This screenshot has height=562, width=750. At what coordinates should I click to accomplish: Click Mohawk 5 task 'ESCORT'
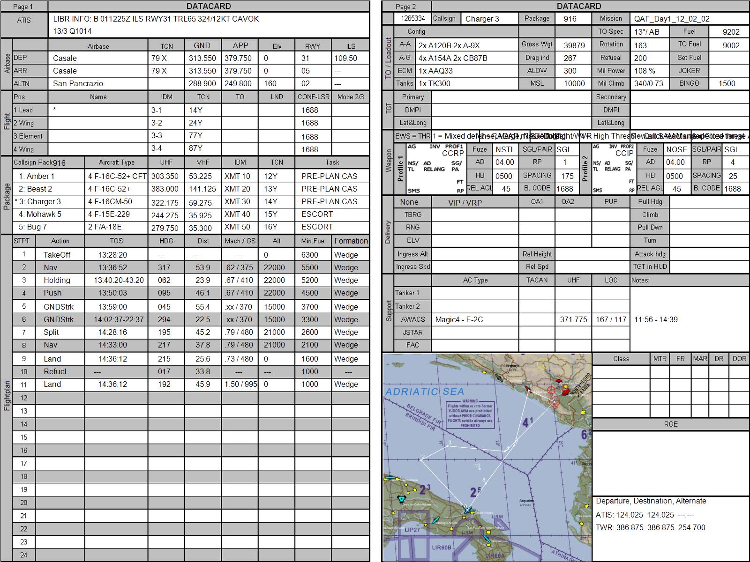pyautogui.click(x=317, y=214)
